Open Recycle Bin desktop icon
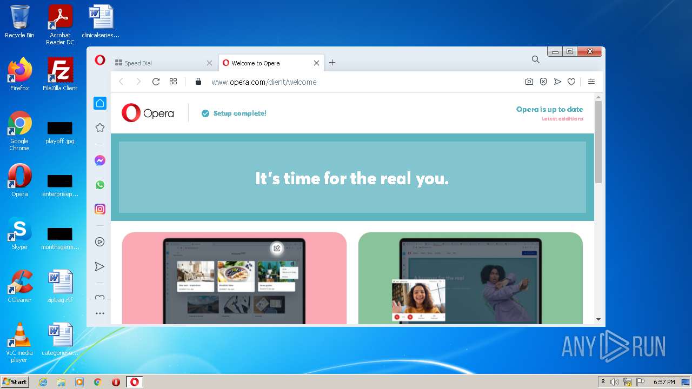692x389 pixels. pos(19,22)
